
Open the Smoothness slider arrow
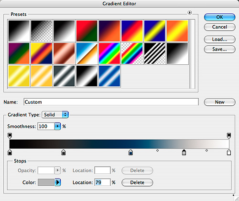[57, 126]
